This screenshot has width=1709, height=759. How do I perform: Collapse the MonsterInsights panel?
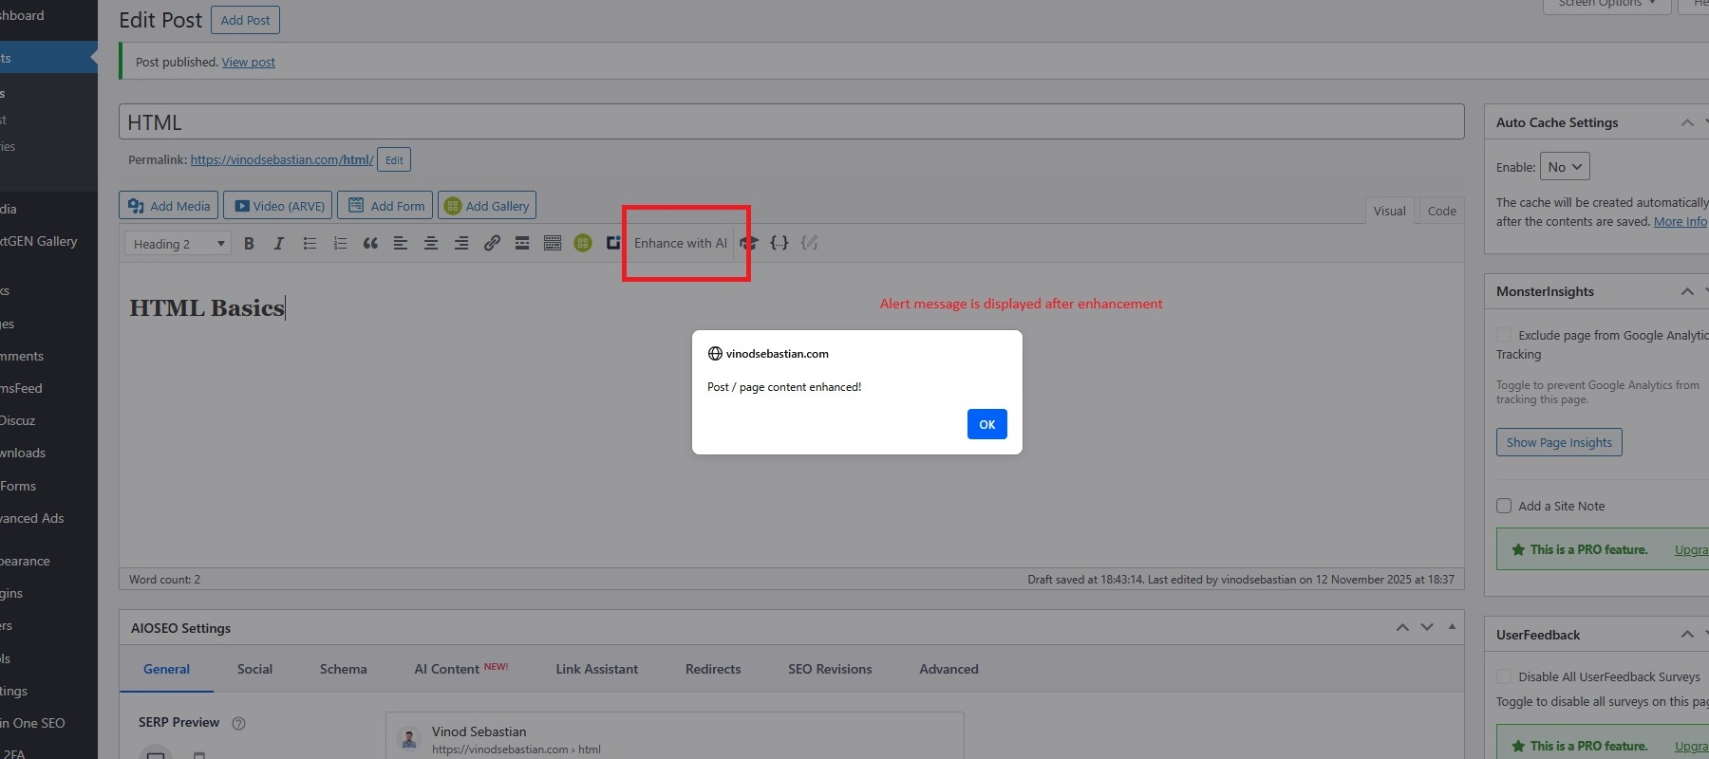(1686, 291)
